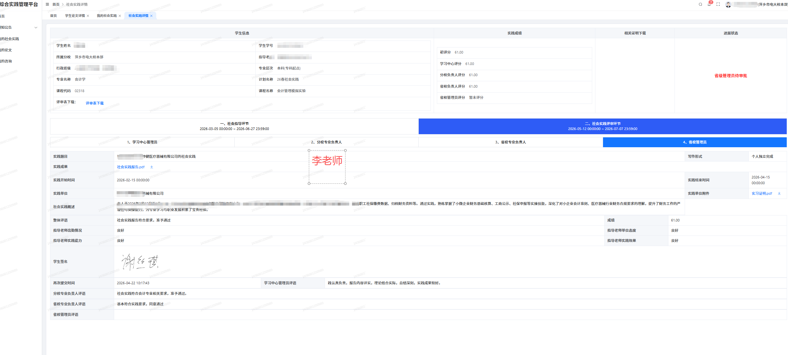Open the 评审表下载 link
Viewport: 788px width, 355px height.
click(x=95, y=103)
